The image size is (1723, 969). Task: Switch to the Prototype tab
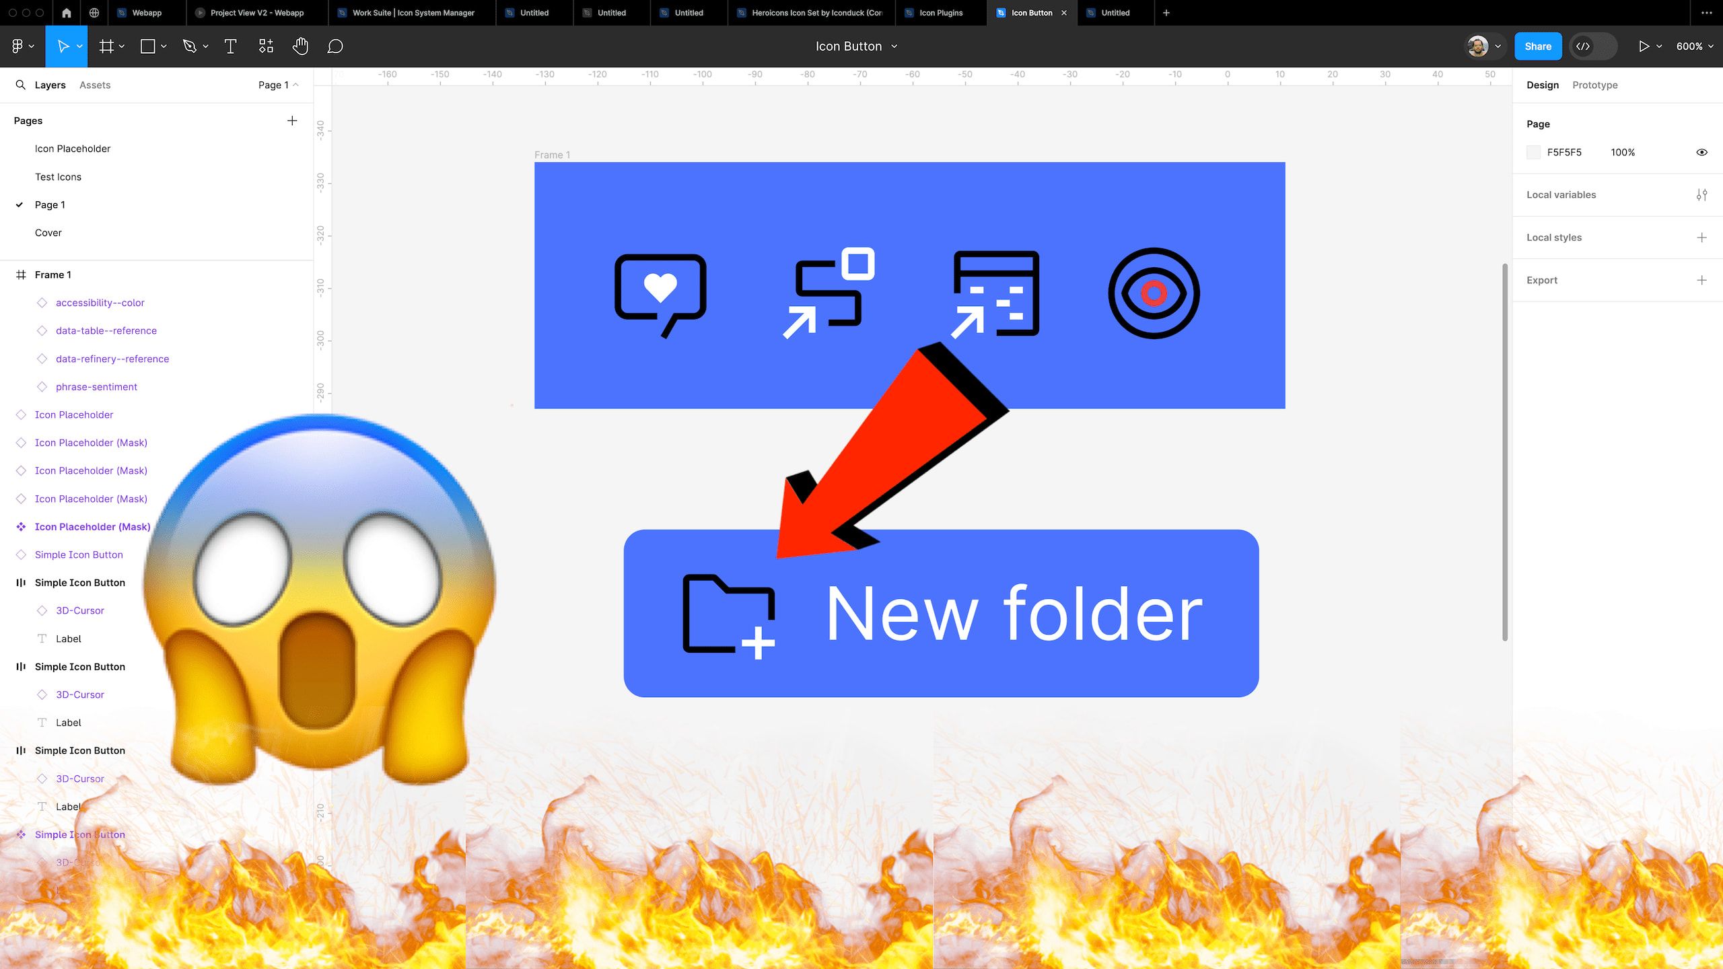(1595, 85)
